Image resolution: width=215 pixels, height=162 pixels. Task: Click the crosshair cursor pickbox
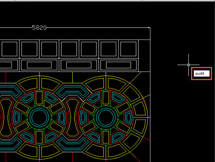tap(188, 65)
